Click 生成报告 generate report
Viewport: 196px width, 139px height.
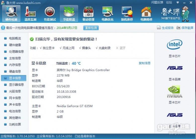pos(165,28)
